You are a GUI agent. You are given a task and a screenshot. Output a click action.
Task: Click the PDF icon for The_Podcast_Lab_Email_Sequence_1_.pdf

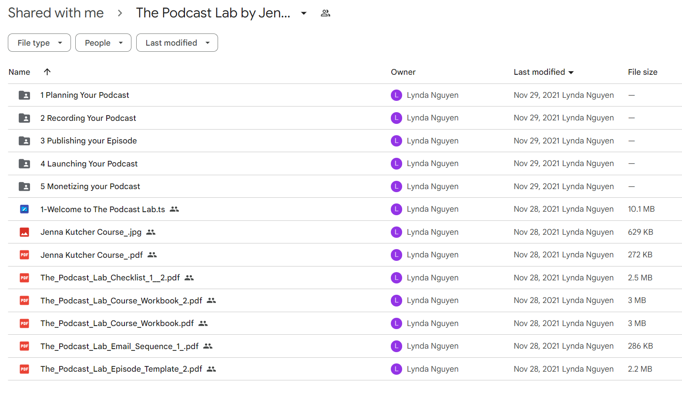(24, 346)
